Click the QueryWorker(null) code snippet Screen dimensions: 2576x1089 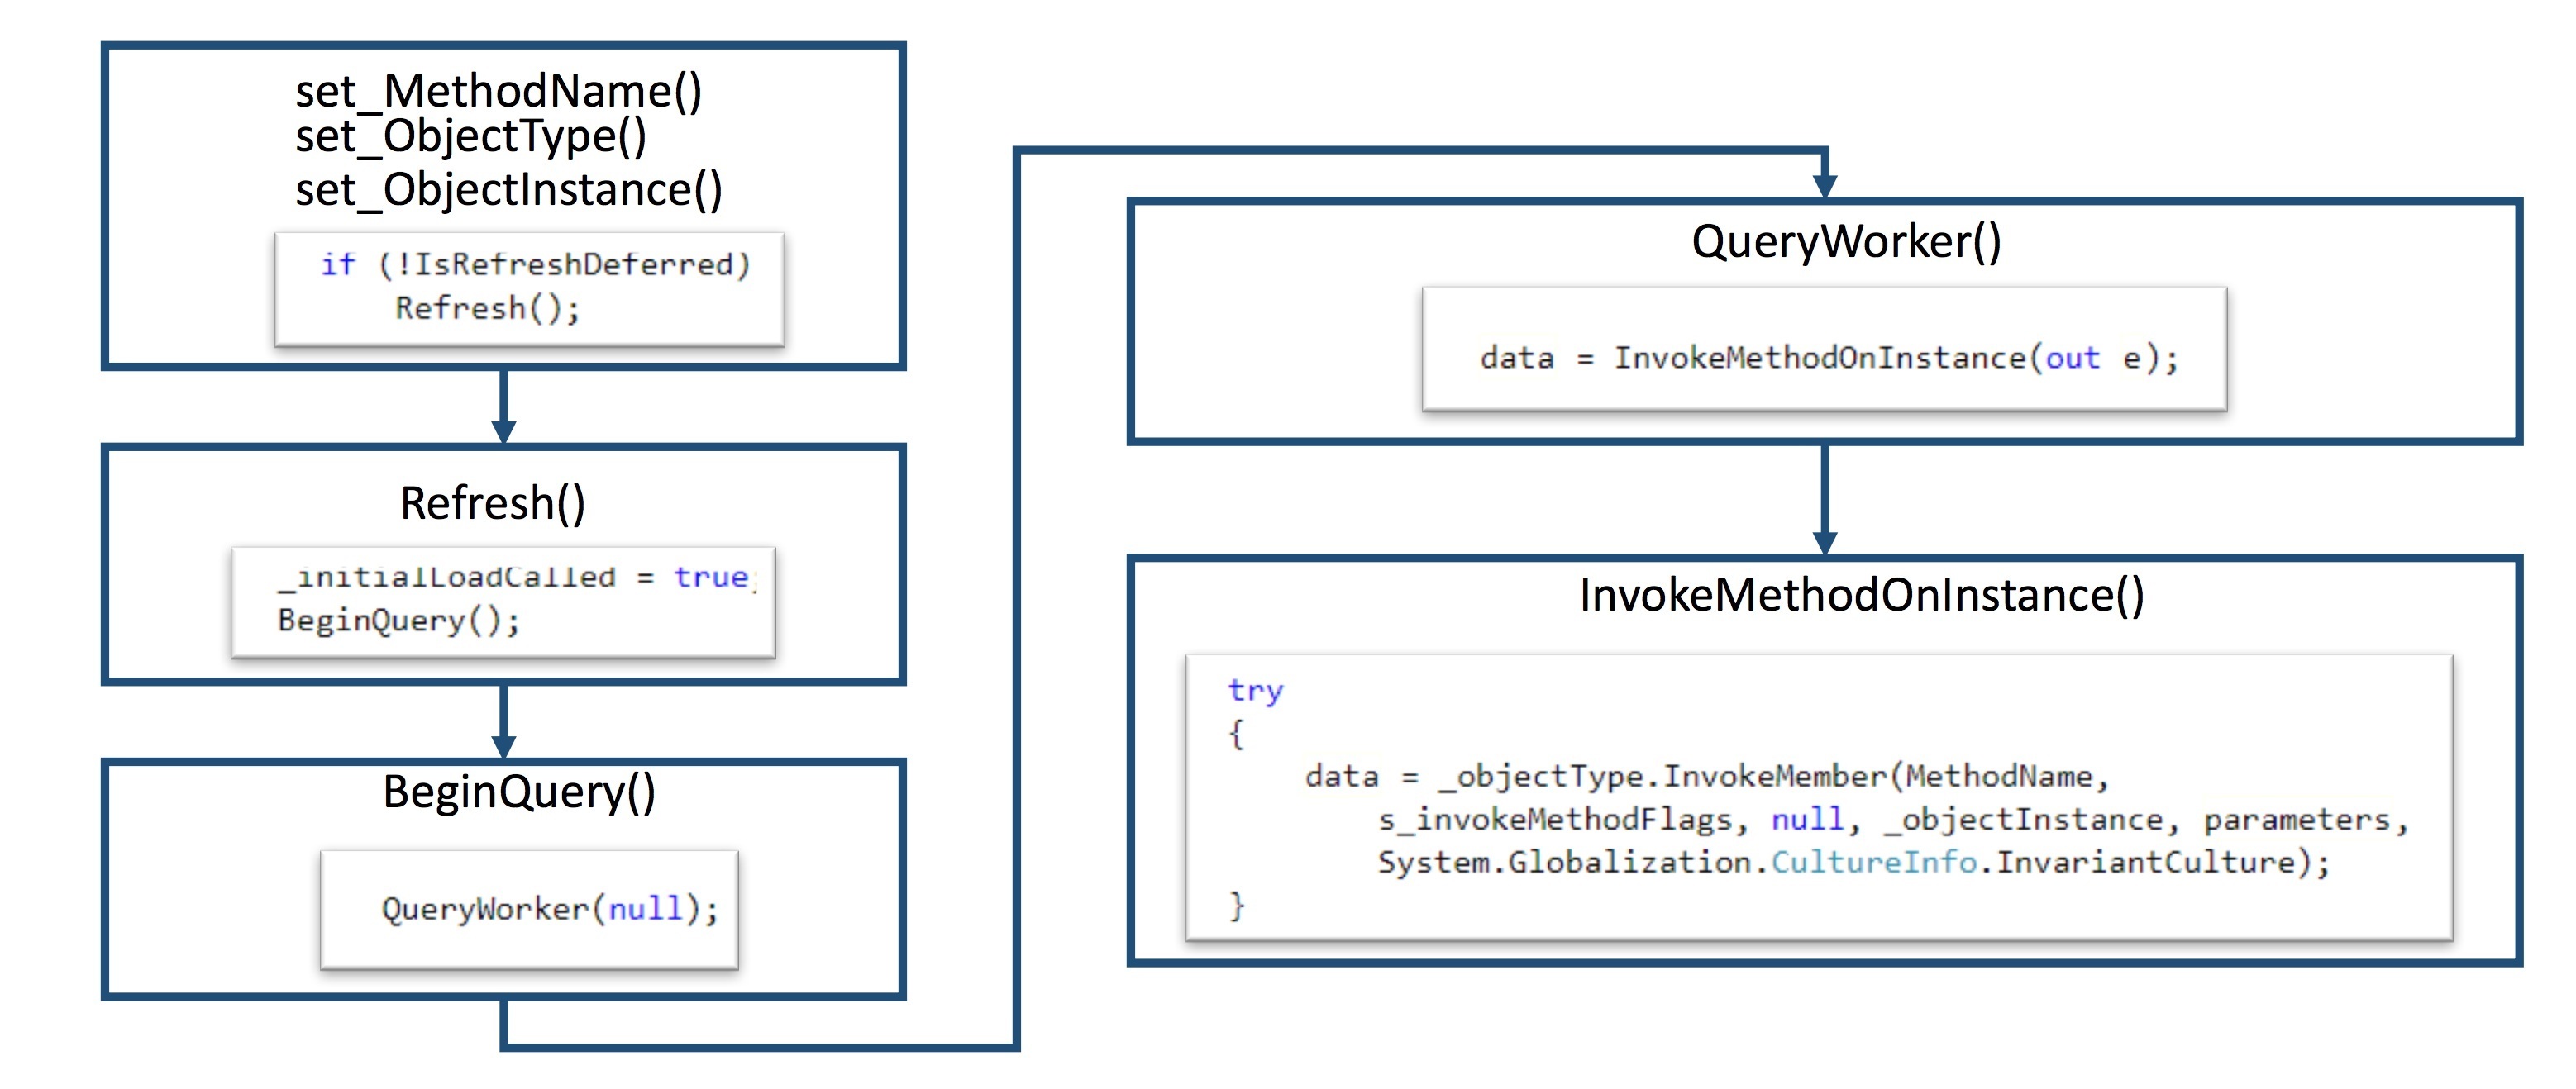pos(529,908)
